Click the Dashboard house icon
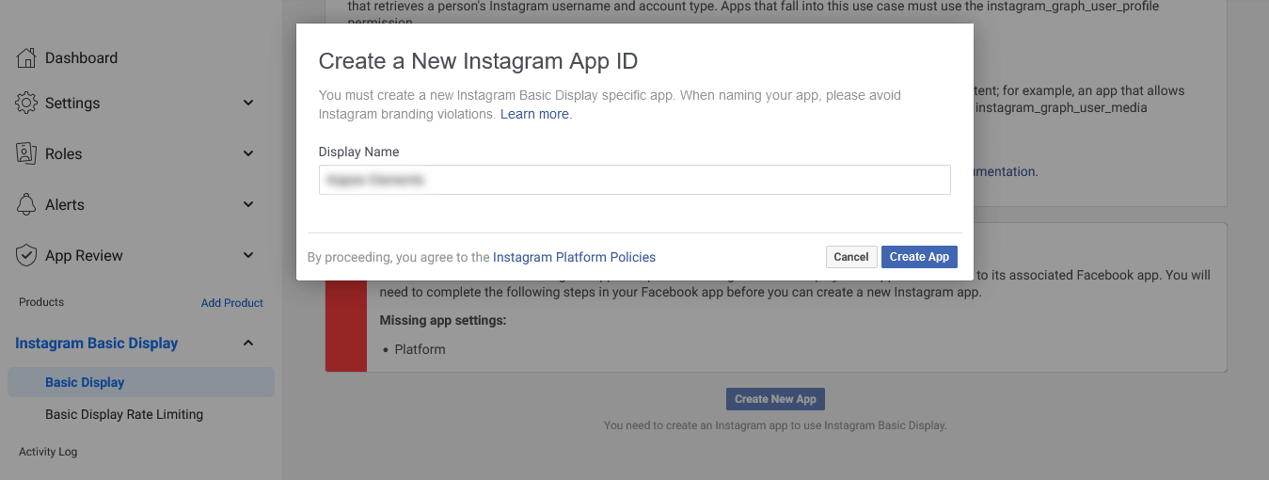Screen dimensions: 1269x480 coord(26,57)
